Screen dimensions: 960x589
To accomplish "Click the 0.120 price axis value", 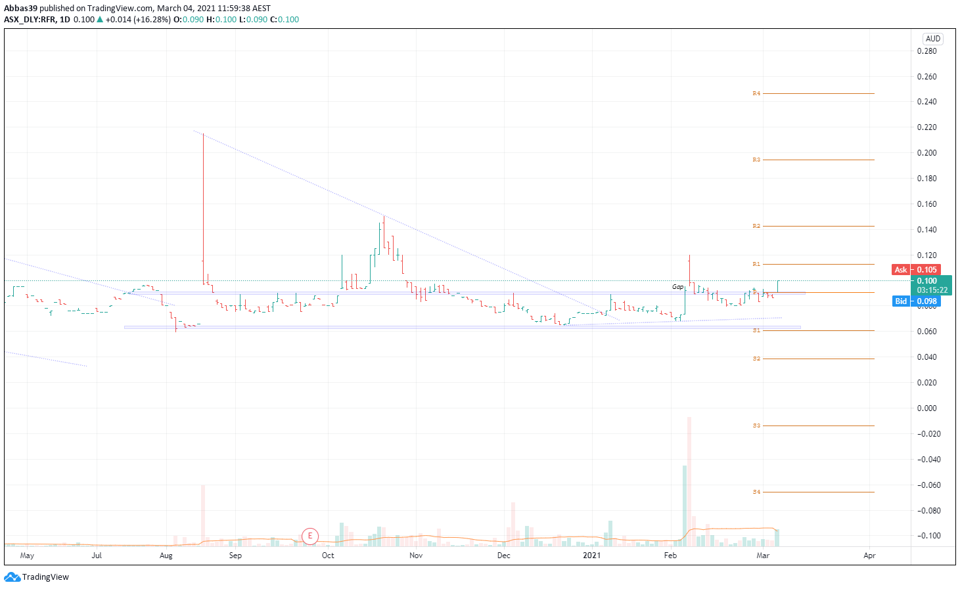I will 927,255.
